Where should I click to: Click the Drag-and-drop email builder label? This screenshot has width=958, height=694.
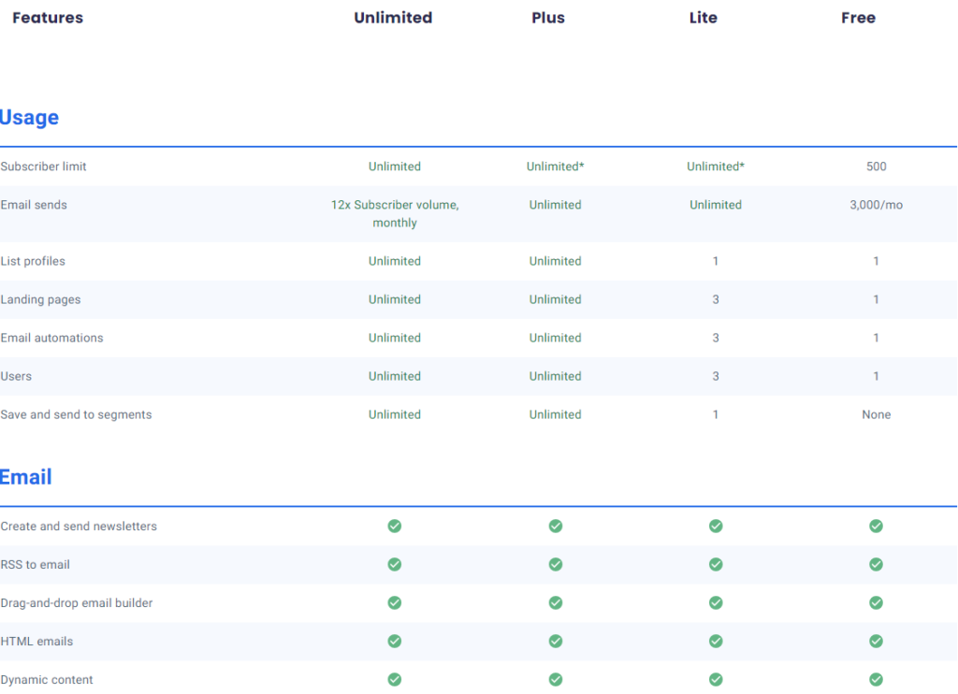pos(77,603)
